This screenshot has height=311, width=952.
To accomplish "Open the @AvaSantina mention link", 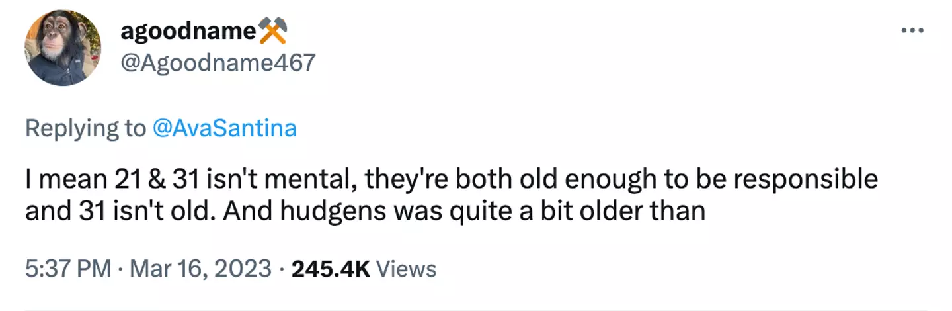I will (x=224, y=128).
